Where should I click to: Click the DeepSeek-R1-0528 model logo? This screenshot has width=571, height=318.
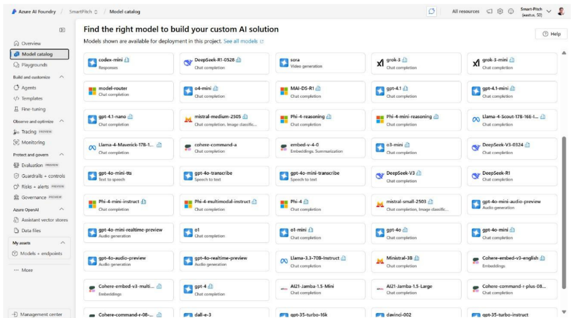pos(188,63)
